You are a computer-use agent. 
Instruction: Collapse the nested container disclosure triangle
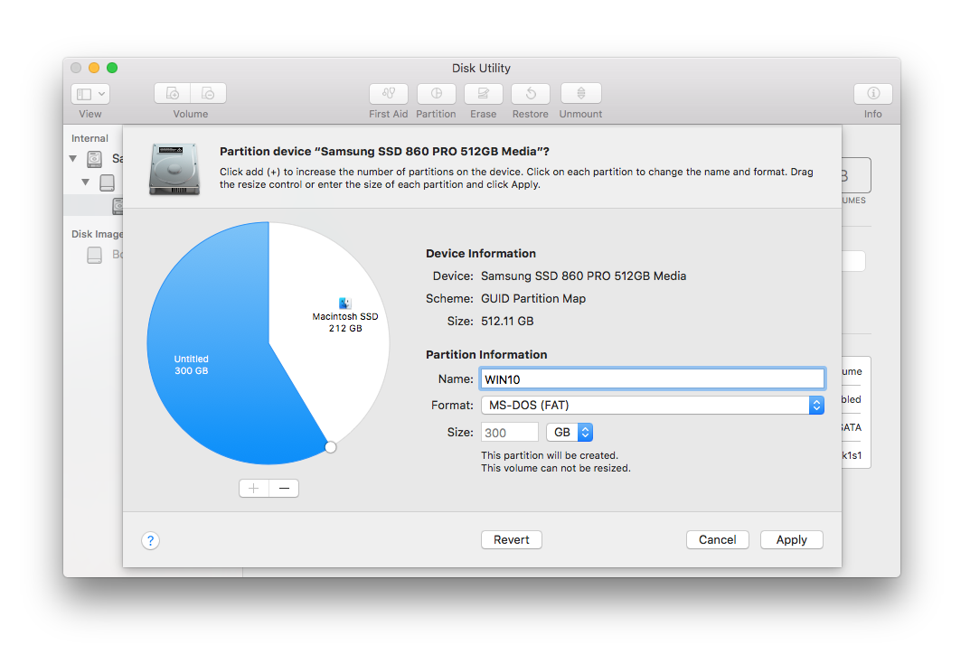click(85, 182)
